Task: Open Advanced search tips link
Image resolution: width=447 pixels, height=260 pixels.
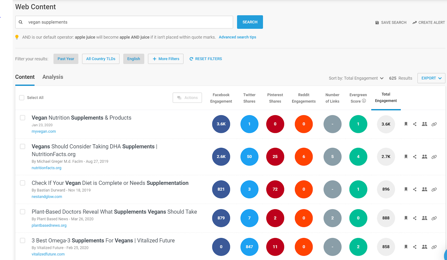Action: (x=237, y=37)
